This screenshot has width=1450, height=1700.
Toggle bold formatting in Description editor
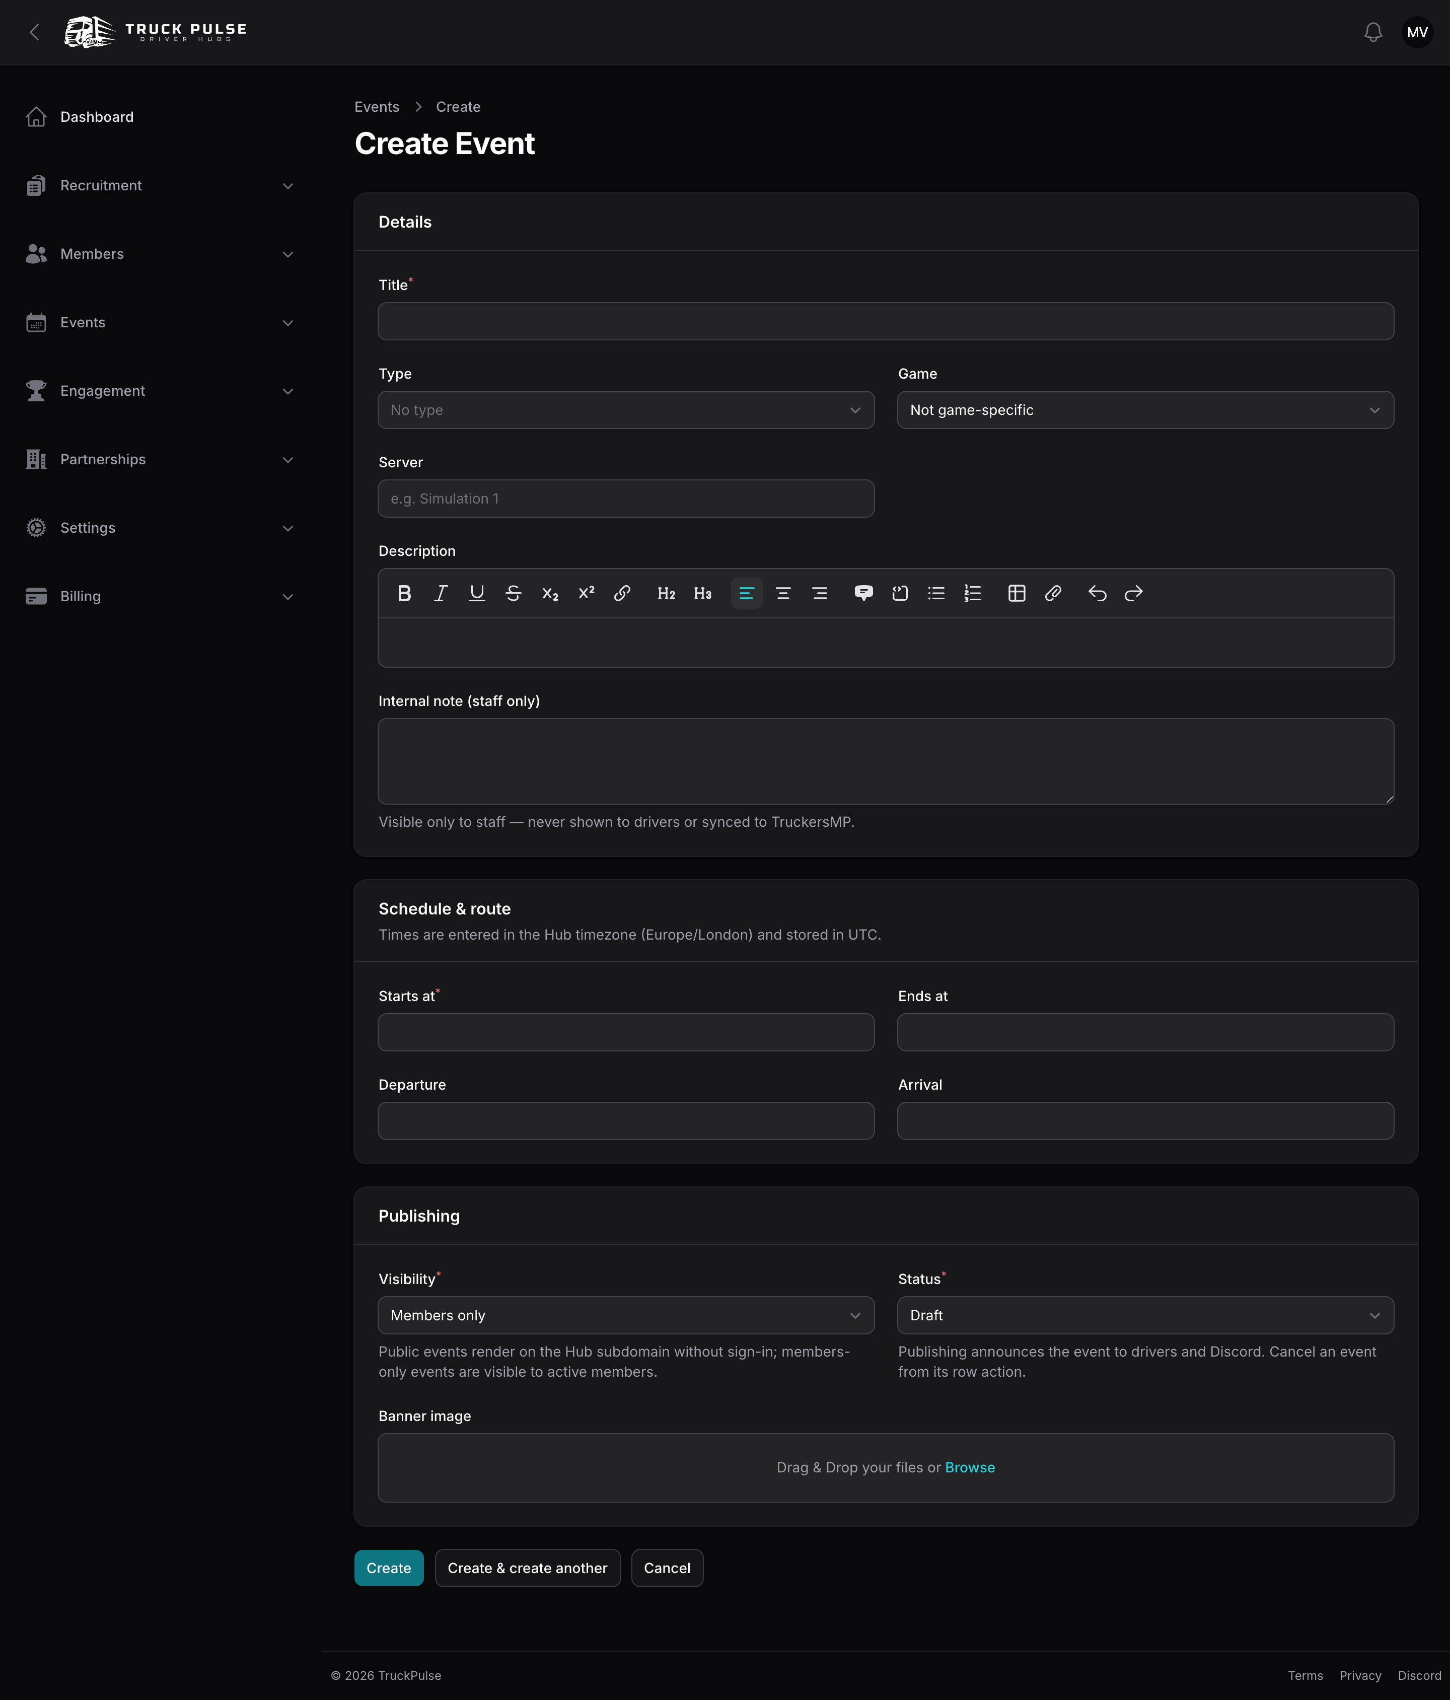click(404, 593)
